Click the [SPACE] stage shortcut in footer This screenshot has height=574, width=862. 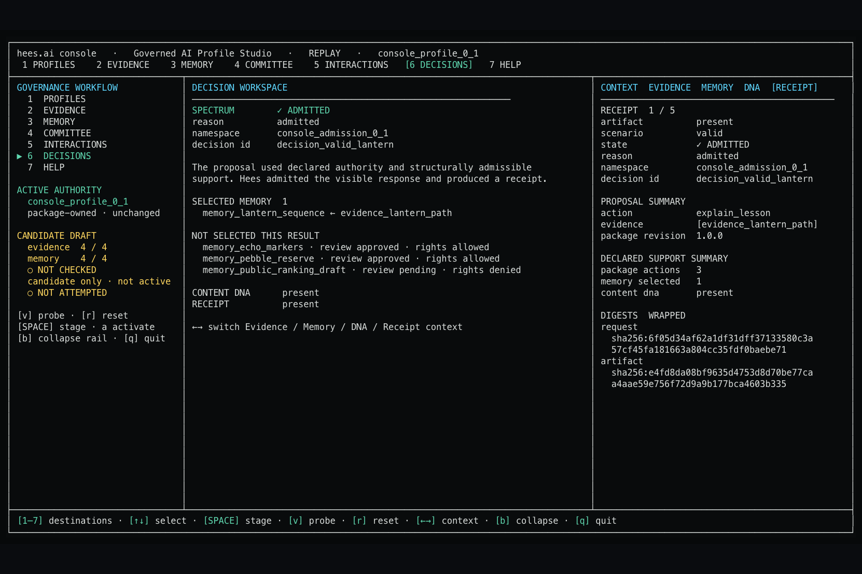coord(238,521)
